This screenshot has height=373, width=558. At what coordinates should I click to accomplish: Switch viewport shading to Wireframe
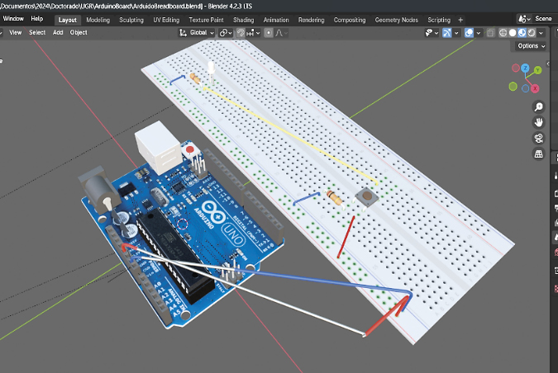pyautogui.click(x=503, y=33)
